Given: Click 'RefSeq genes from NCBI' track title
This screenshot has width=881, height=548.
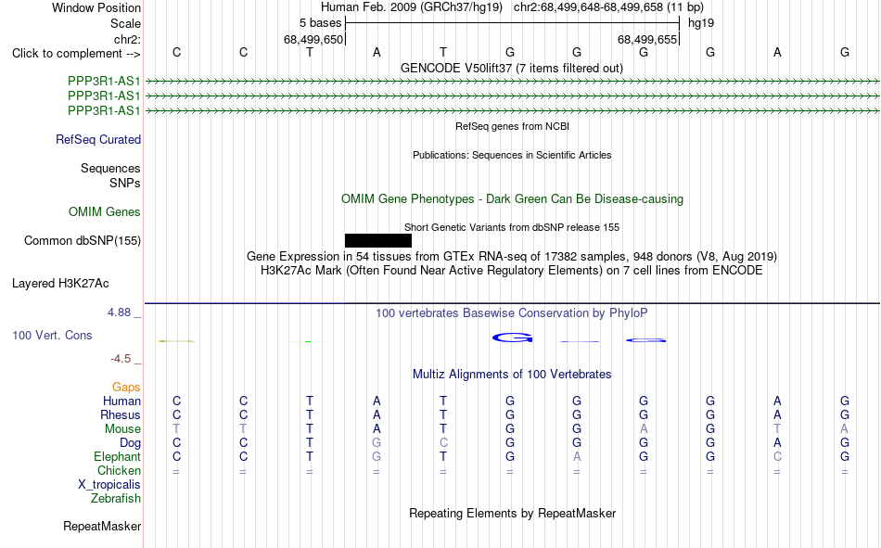Looking at the screenshot, I should (x=513, y=126).
